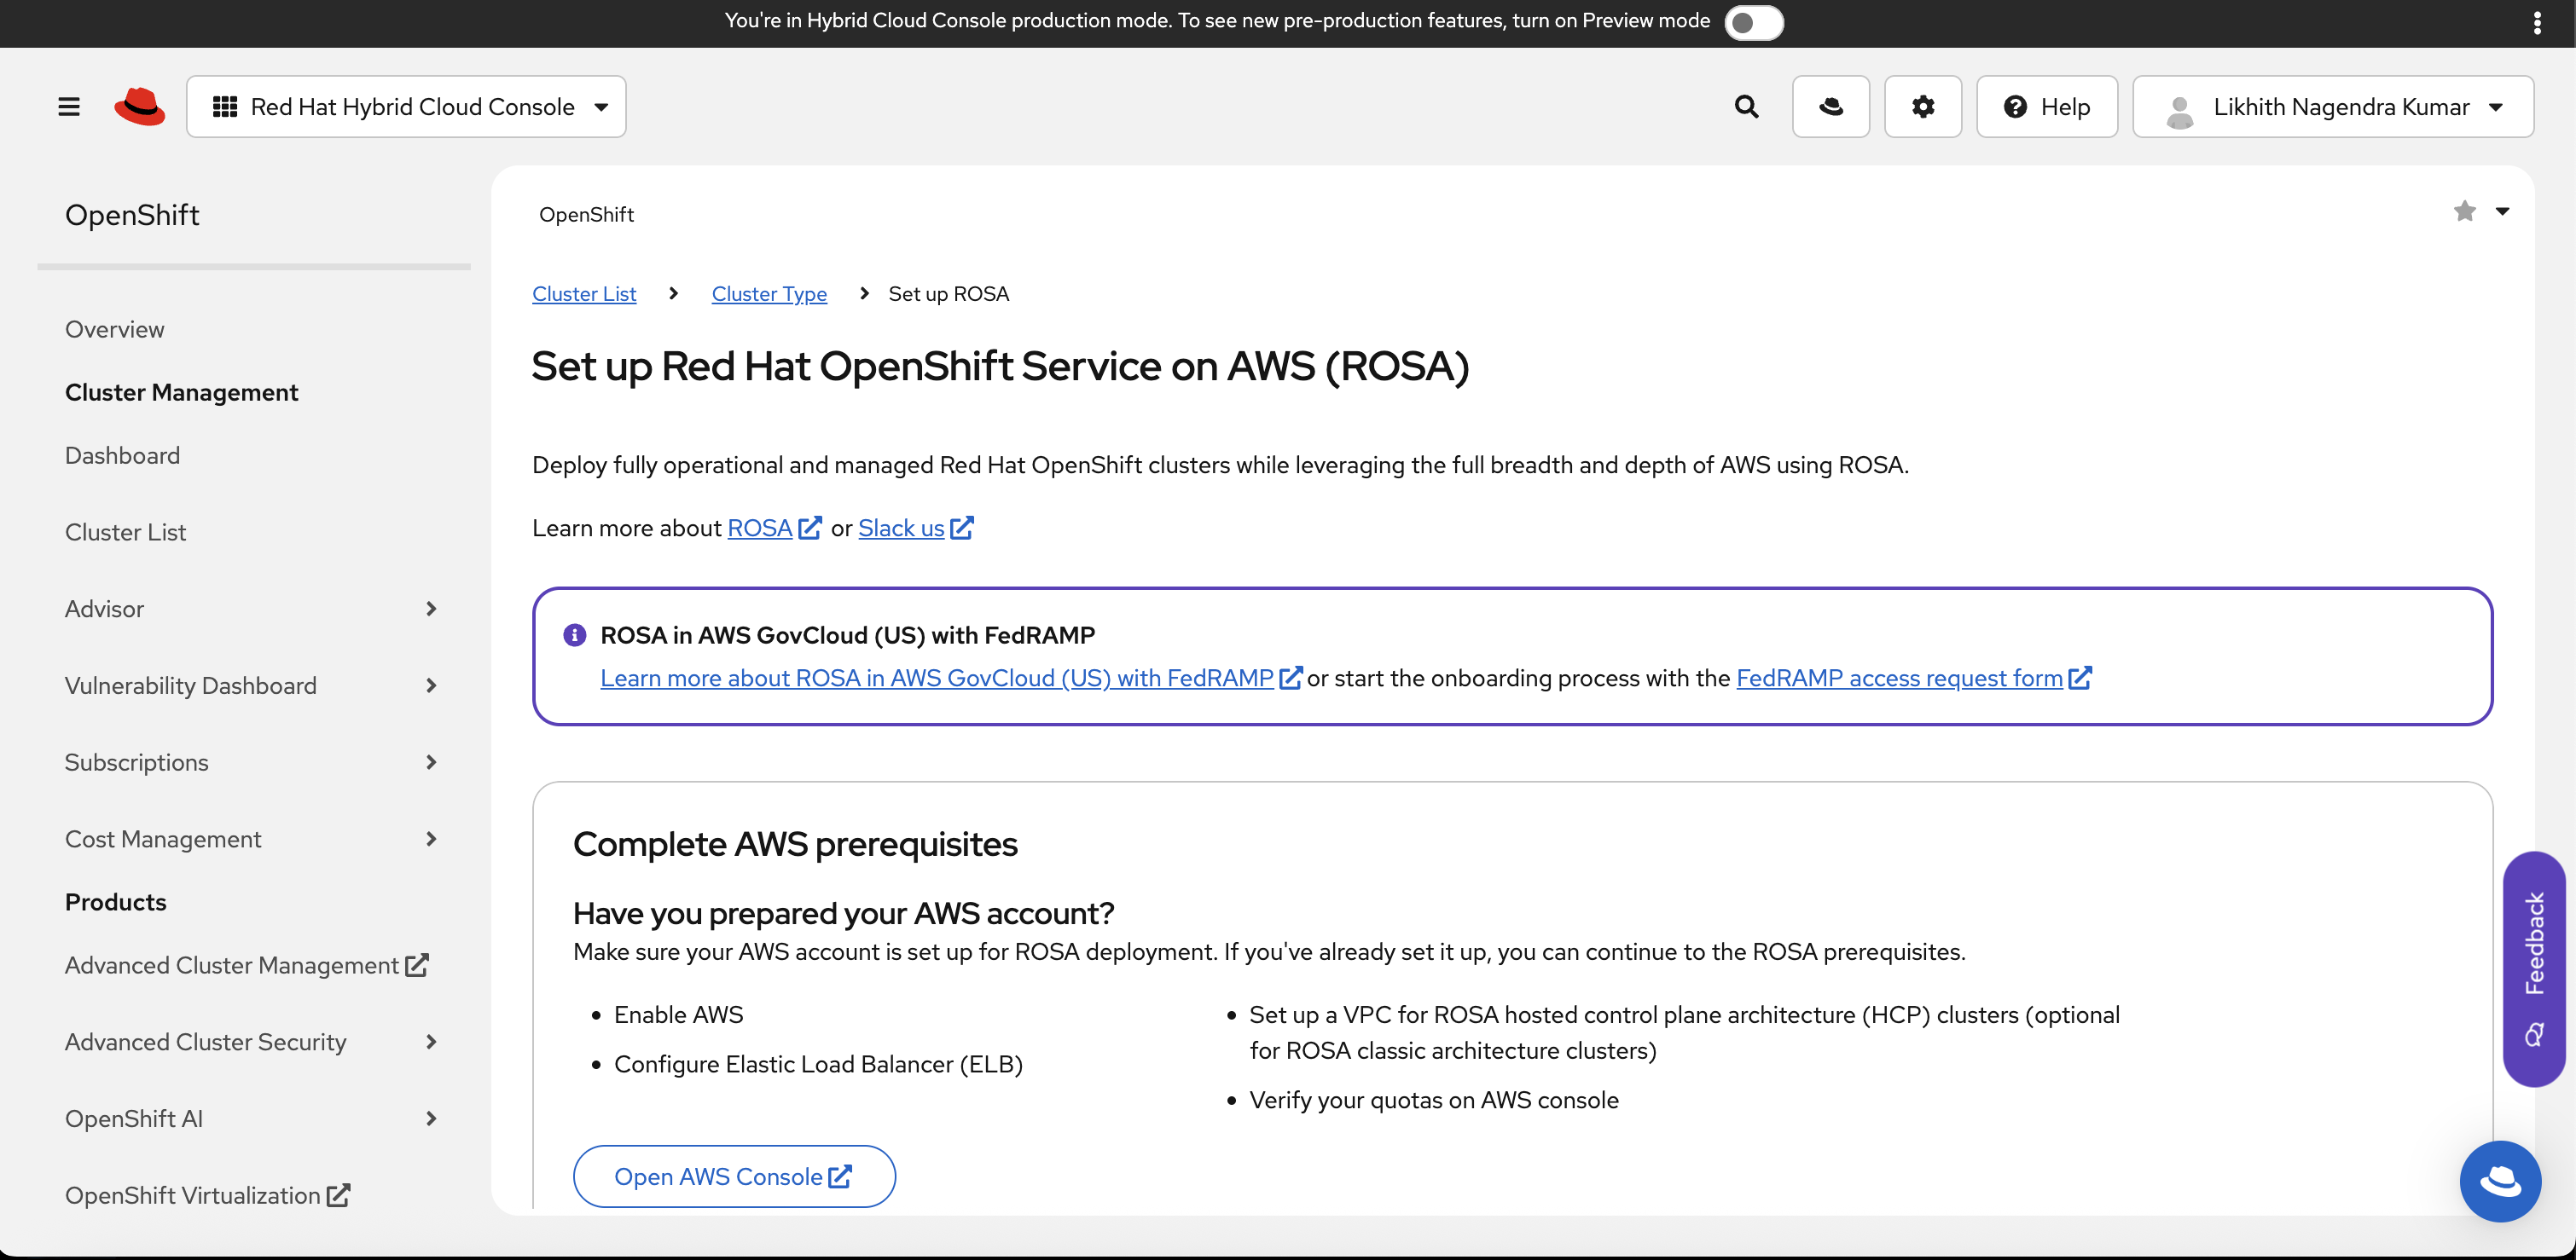Open the search magnifier icon
This screenshot has width=2576, height=1260.
1746,106
